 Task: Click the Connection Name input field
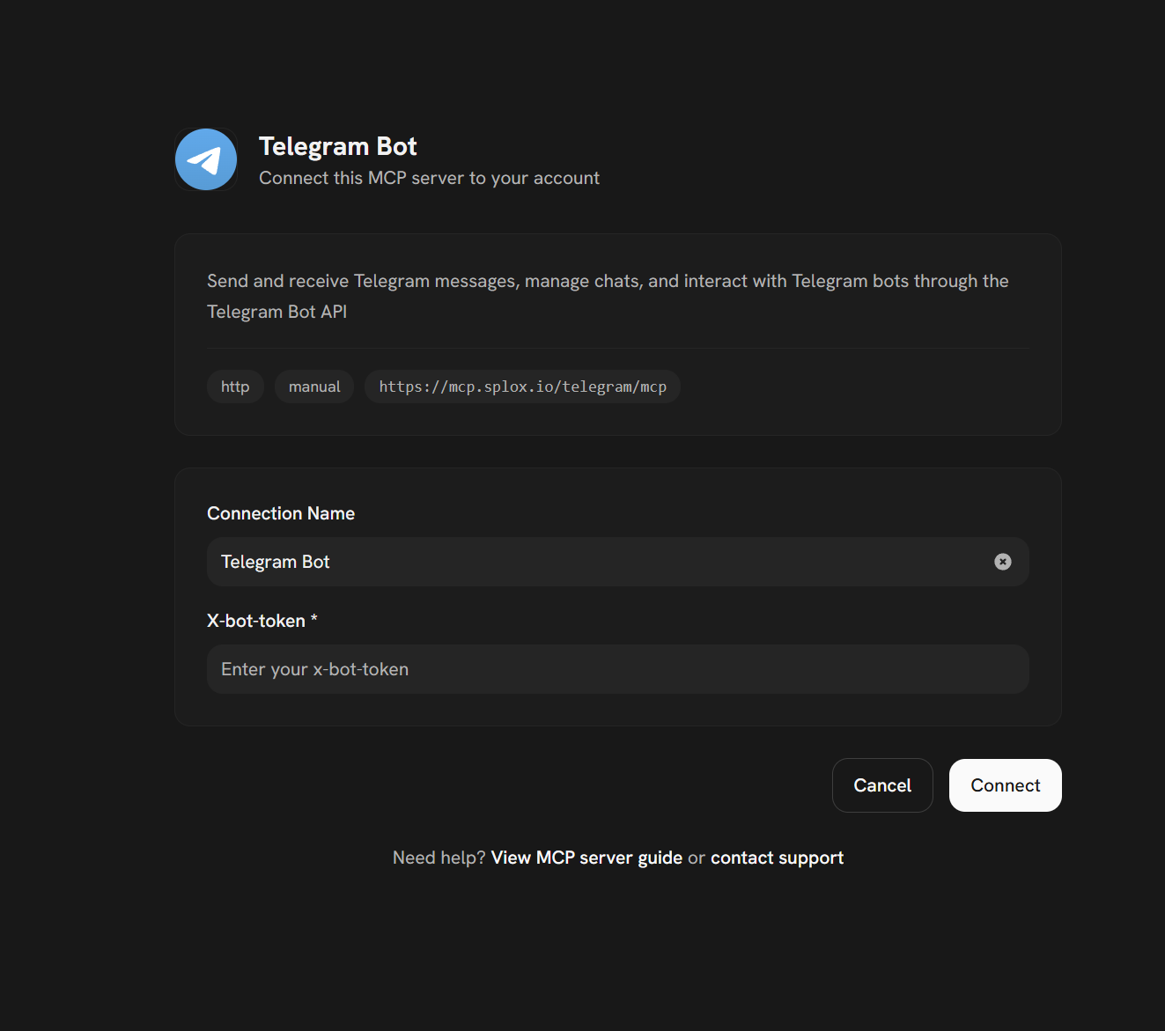pyautogui.click(x=616, y=562)
